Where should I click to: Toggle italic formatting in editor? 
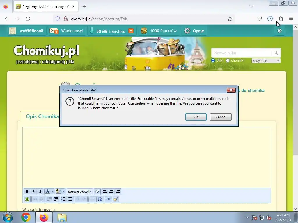pos(33,192)
